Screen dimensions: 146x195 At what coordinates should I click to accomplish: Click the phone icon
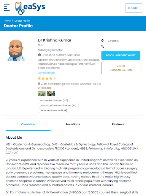[x=103, y=46]
